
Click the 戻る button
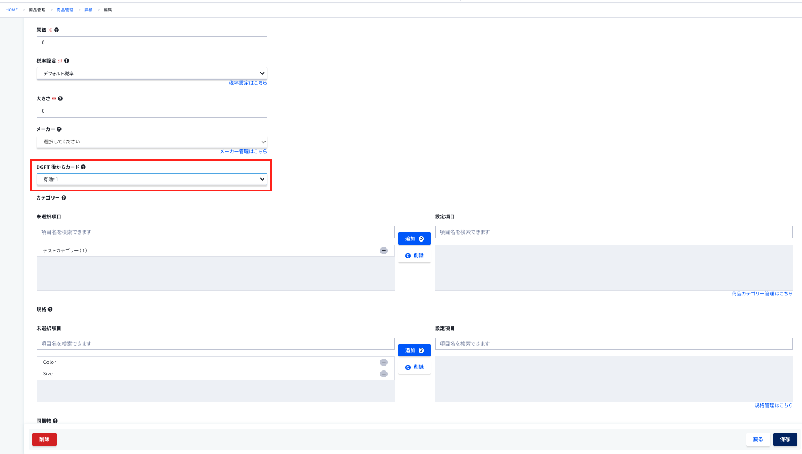tap(758, 439)
